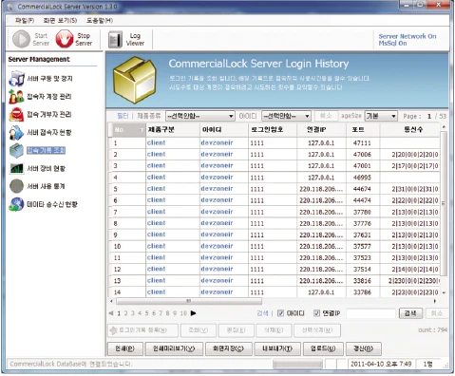The image size is (455, 376).
Task: Open 서버 접속자 현황 icon
Action: (x=16, y=133)
